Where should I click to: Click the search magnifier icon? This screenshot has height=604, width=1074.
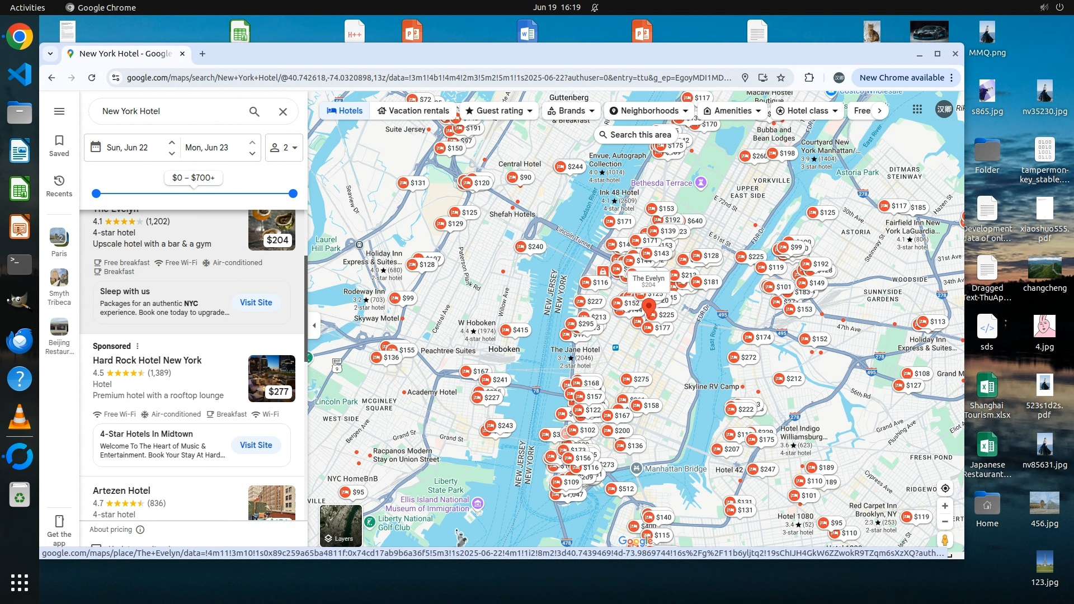(254, 111)
